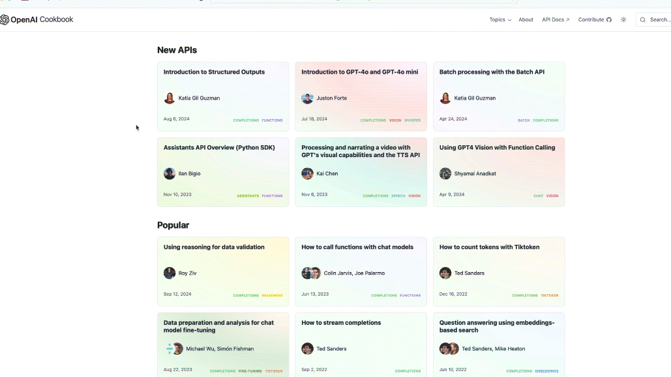Open Question answering using embeddings-based search

[x=499, y=345]
